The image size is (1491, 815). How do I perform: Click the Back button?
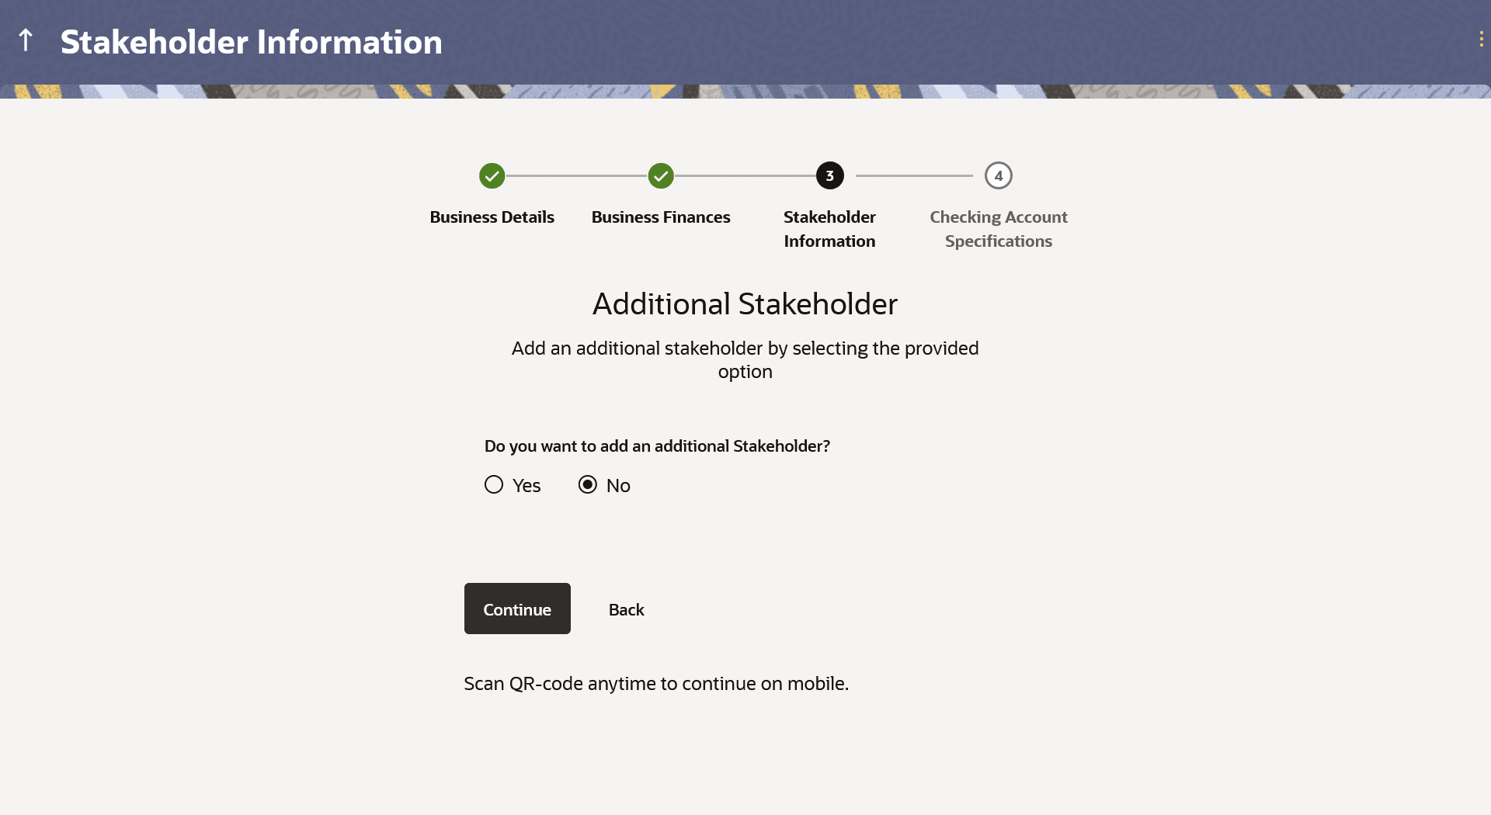[x=627, y=610]
